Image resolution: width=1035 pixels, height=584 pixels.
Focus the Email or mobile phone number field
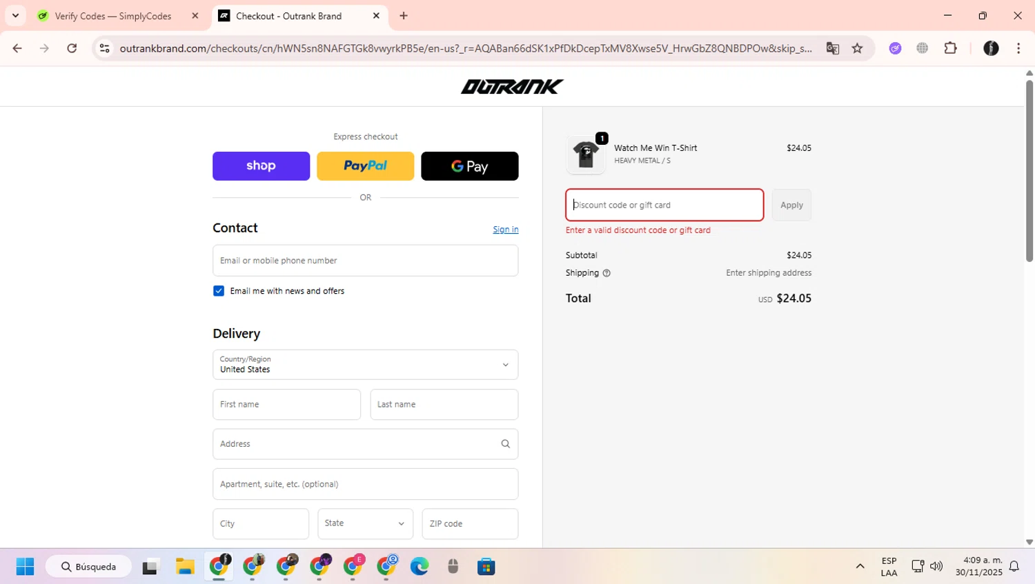(366, 261)
